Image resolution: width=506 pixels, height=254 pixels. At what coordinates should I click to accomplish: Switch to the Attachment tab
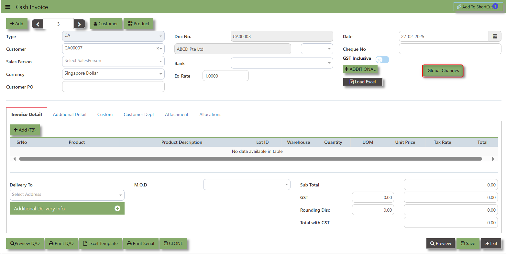177,114
